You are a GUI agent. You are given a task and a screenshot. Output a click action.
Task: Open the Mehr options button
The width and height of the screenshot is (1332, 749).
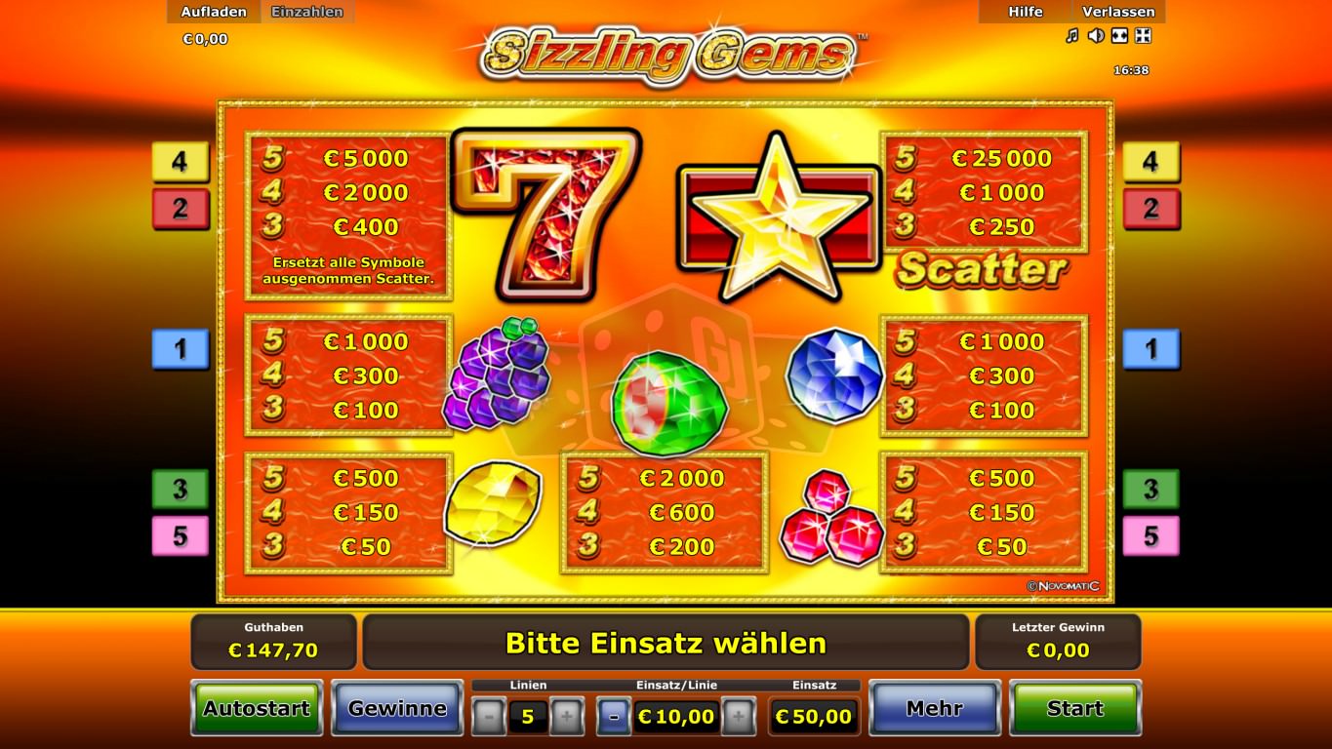click(x=935, y=708)
